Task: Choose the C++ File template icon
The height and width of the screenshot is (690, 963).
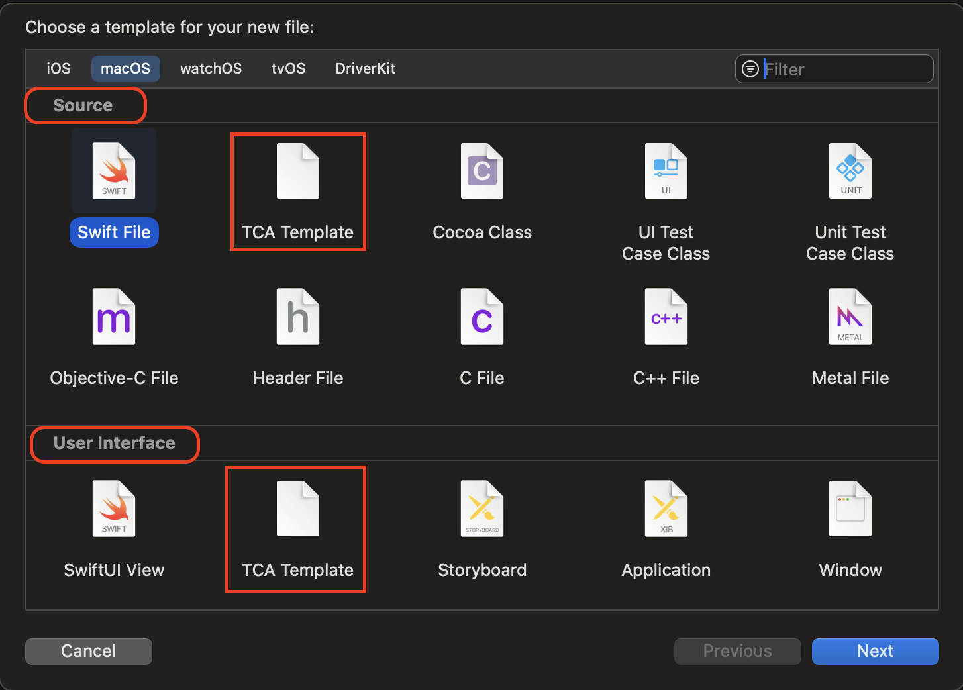Action: [666, 317]
